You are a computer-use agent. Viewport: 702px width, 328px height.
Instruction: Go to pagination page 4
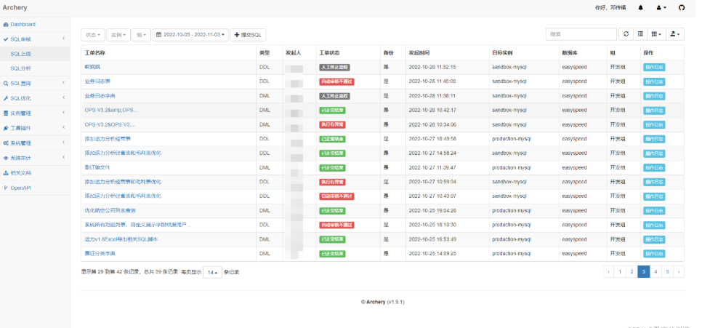coord(655,271)
